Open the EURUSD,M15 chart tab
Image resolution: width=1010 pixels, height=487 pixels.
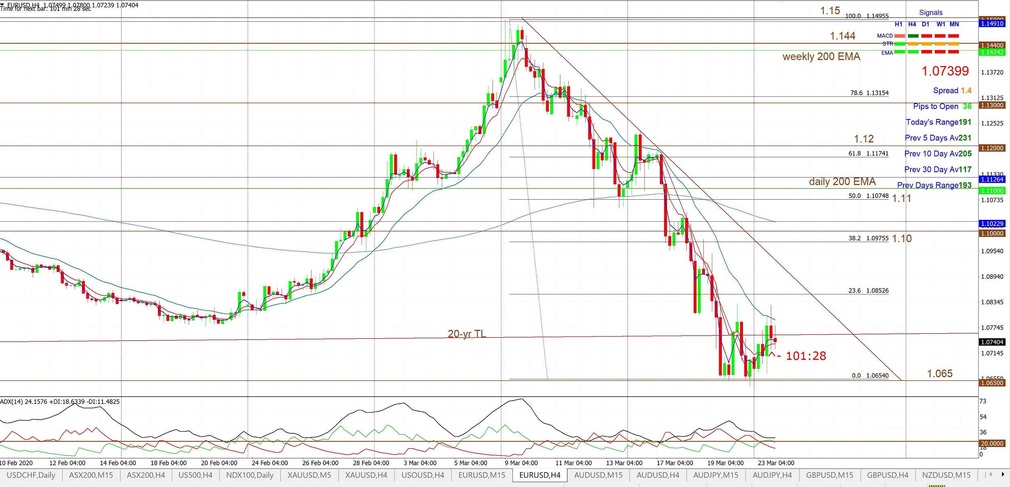482,475
